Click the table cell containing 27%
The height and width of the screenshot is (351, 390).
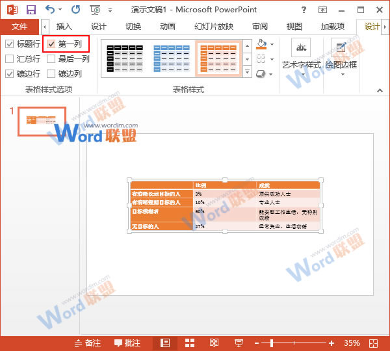click(x=225, y=226)
